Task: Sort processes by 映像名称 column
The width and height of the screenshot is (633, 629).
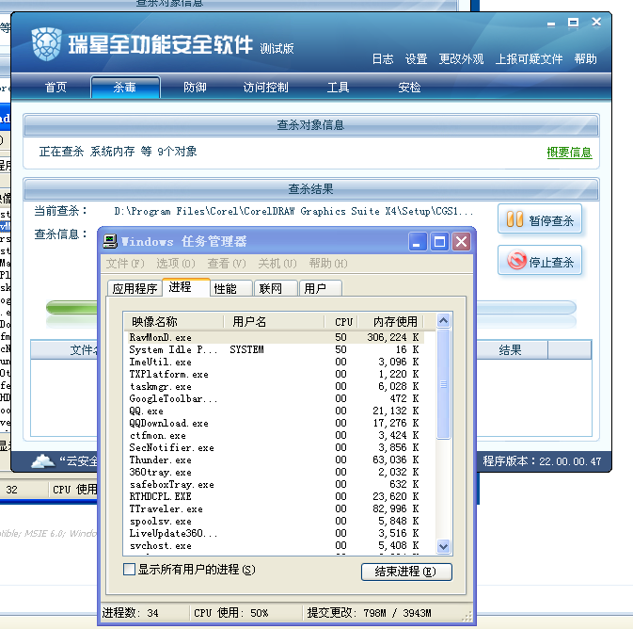Action: pyautogui.click(x=174, y=322)
